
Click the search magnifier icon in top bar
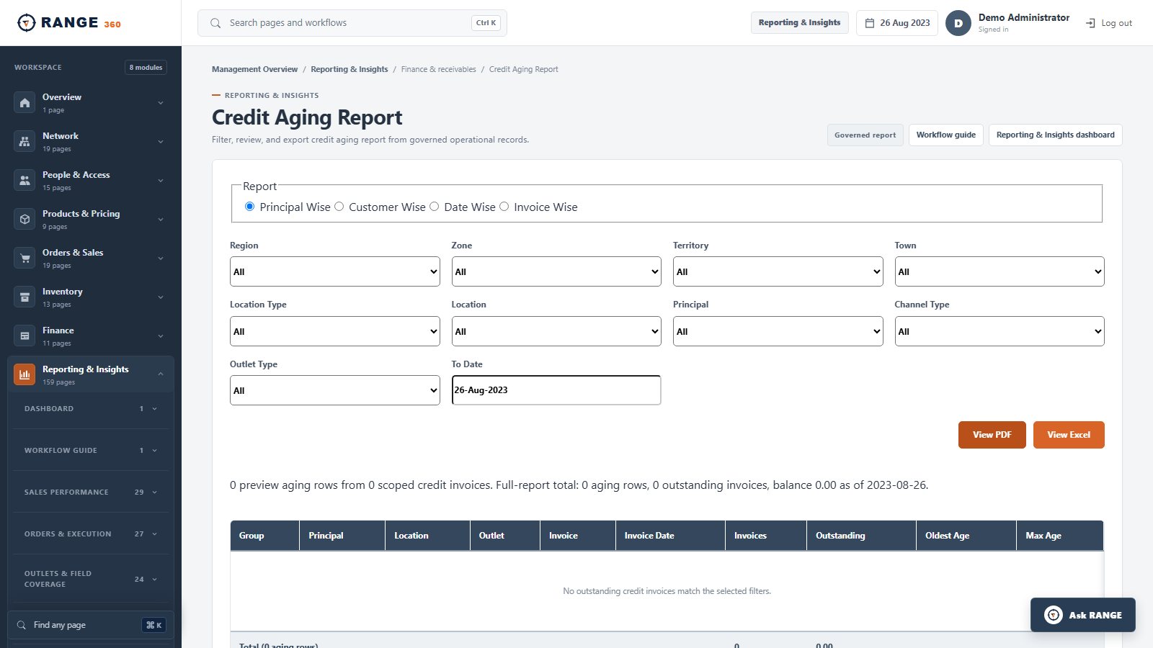click(x=215, y=23)
